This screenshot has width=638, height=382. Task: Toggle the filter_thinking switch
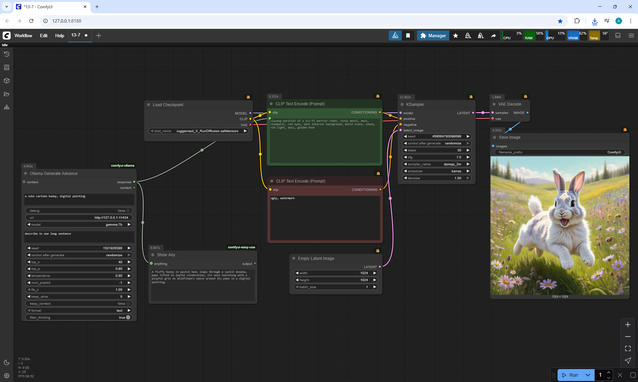(128, 318)
